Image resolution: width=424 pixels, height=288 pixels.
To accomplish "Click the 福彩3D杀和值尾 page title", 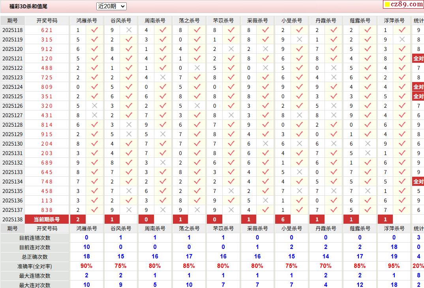I will coord(28,6).
